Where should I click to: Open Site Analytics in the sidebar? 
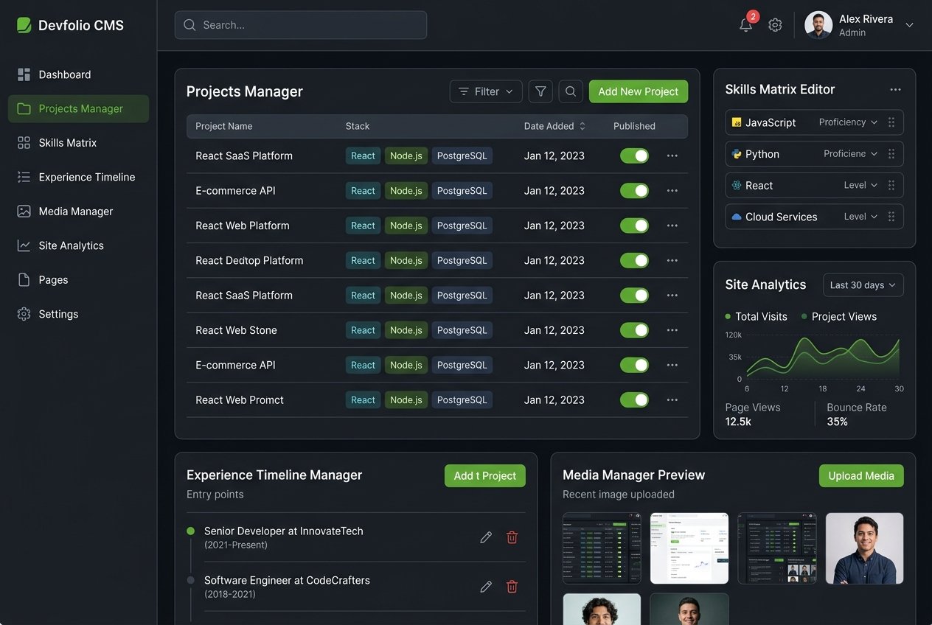[x=78, y=245]
